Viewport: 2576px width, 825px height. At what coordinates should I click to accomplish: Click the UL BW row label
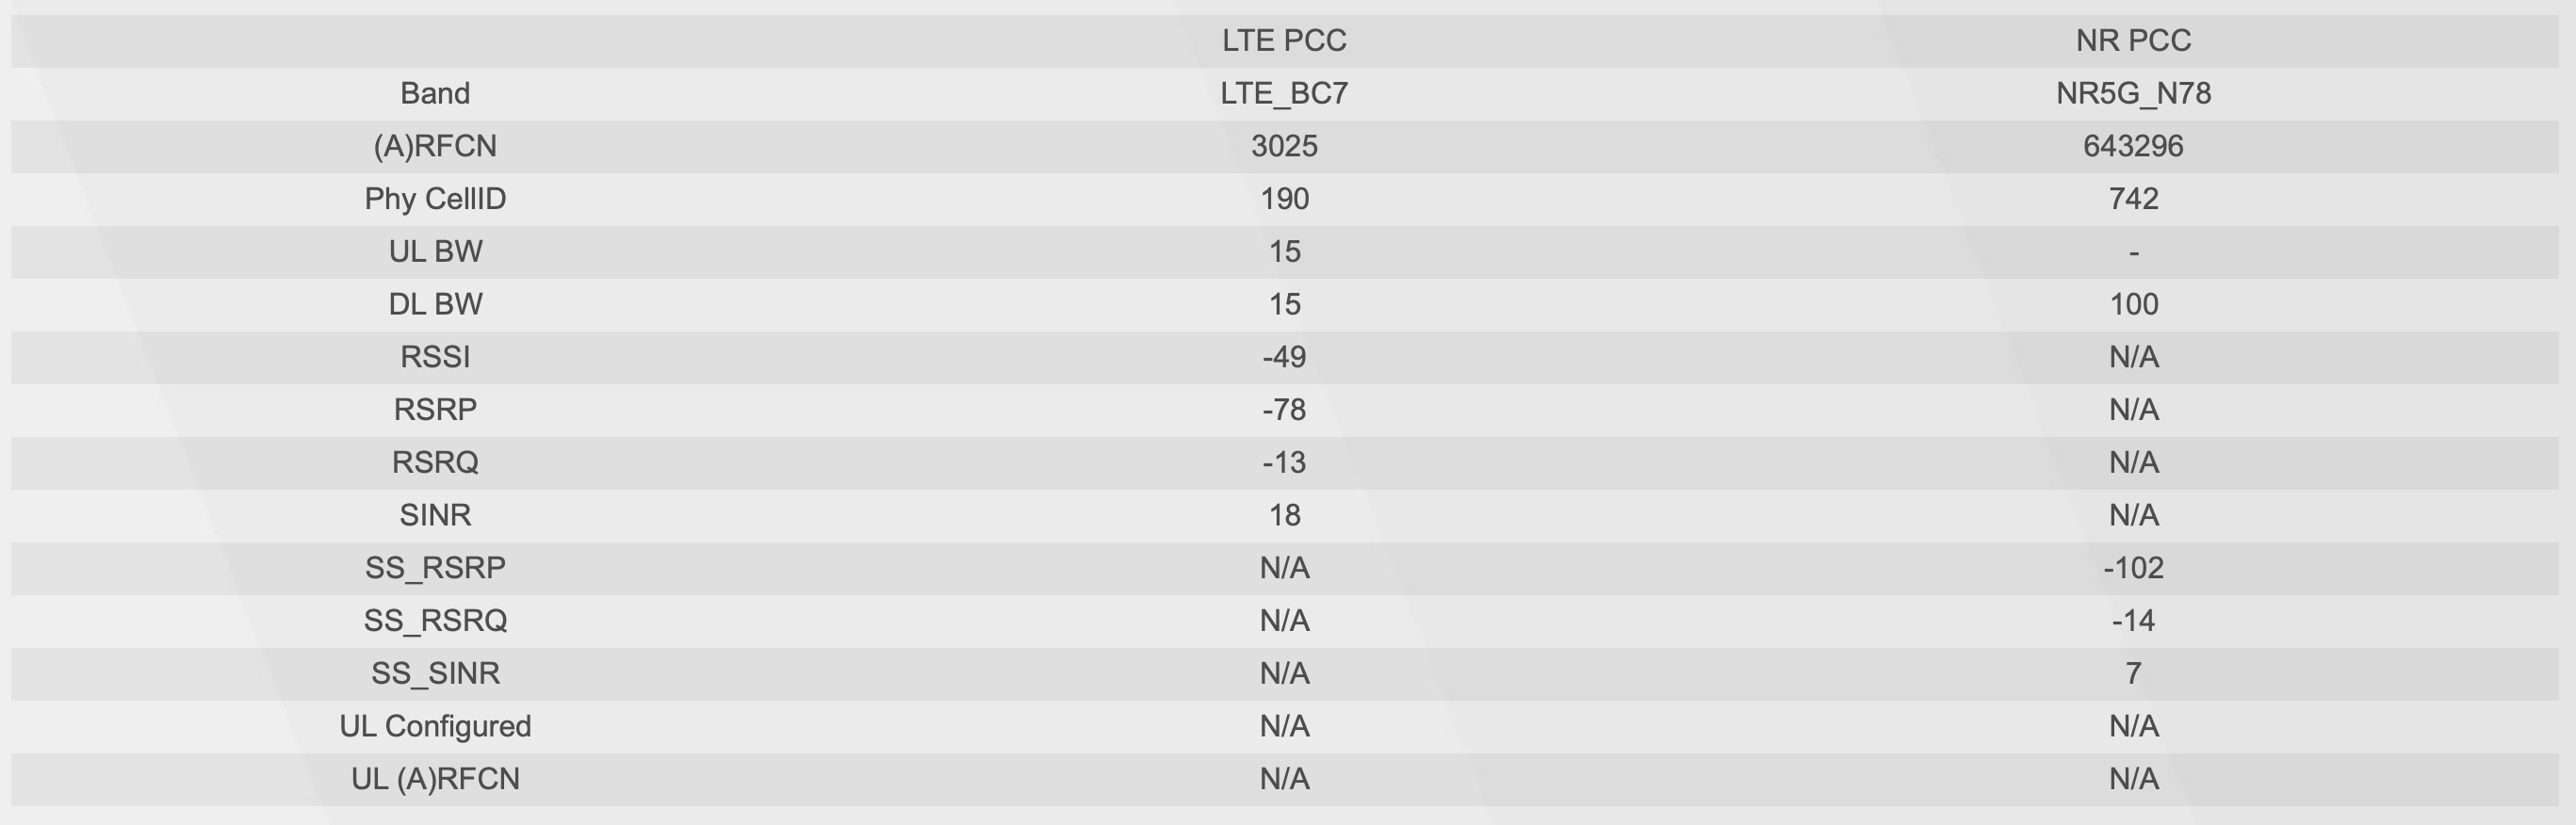(435, 252)
